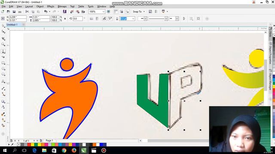Expand the Undo history dropdown arrow
The image size is (275, 154).
tap(49, 12)
